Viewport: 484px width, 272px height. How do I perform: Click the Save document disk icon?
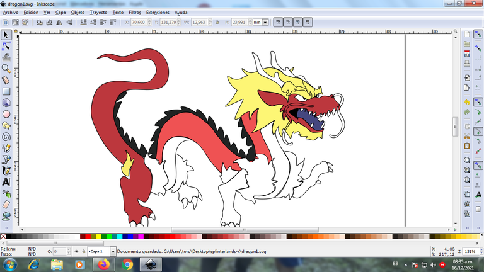[x=467, y=54]
